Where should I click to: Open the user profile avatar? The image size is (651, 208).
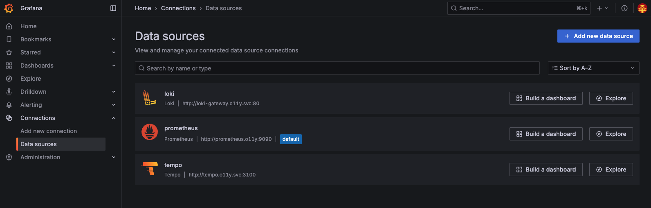tap(642, 8)
